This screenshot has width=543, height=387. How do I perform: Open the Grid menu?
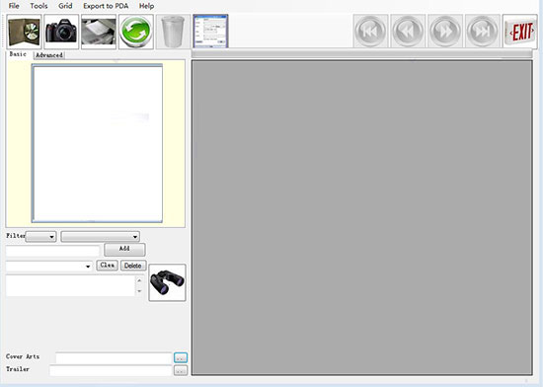pyautogui.click(x=65, y=6)
